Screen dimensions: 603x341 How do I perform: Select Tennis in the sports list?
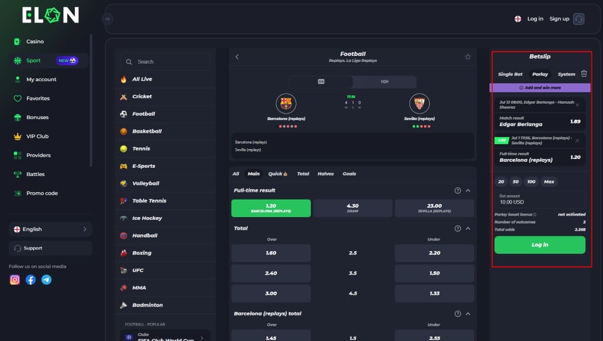pyautogui.click(x=166, y=149)
